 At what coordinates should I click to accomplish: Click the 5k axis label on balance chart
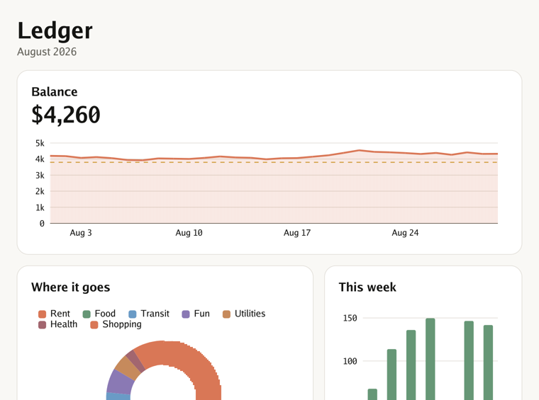[40, 143]
